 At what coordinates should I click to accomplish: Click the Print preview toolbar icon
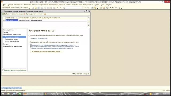pos(54,8)
